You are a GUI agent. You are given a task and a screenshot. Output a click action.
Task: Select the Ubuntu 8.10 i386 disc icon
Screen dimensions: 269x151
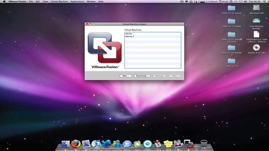click(x=256, y=47)
